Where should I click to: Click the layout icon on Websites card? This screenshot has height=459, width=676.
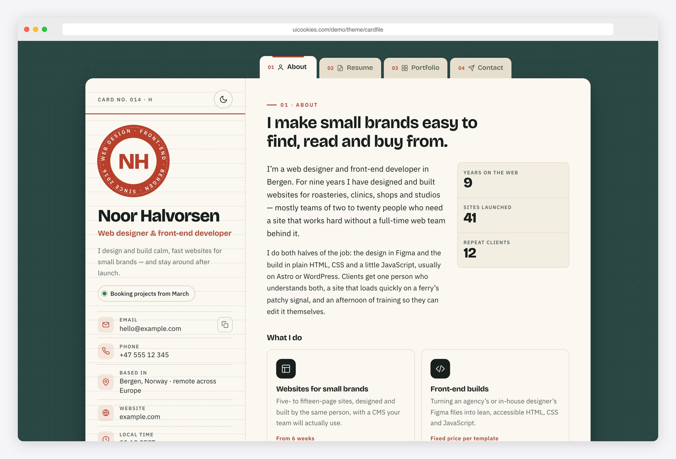(286, 368)
